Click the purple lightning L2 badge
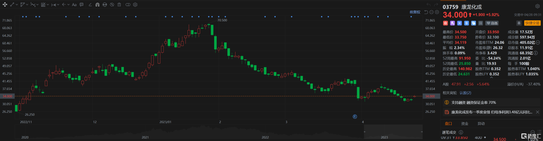Screen dimensions: 543x141 click(452, 23)
